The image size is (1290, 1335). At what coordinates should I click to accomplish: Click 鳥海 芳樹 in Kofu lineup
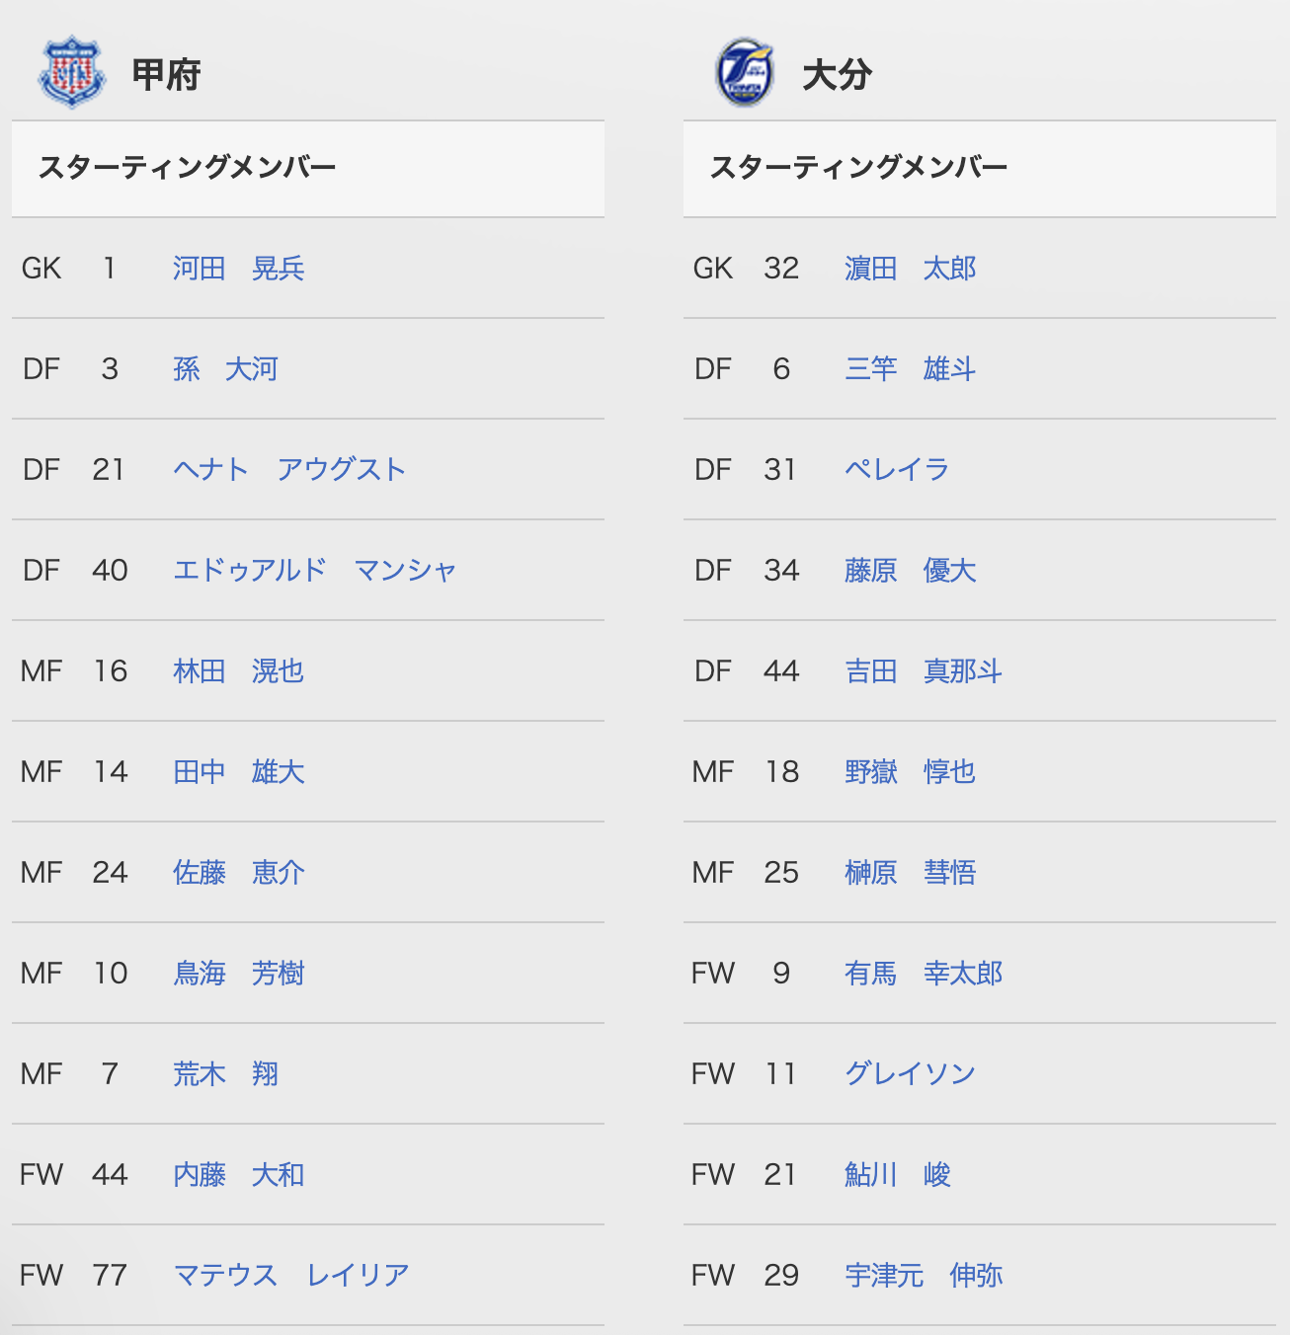238,974
